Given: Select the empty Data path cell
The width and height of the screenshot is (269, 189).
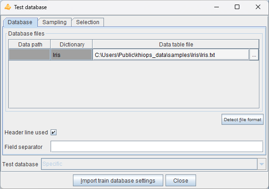Looking at the screenshot, I should (30, 55).
